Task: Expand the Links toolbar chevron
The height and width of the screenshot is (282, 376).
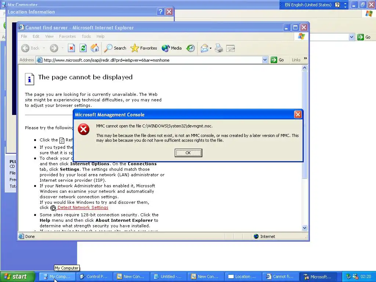Action: [305, 58]
